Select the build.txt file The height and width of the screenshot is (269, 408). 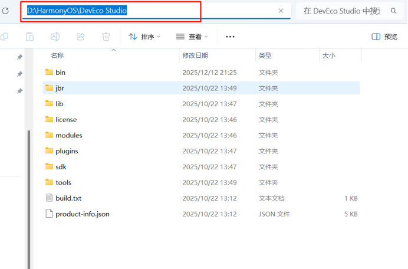point(201,198)
